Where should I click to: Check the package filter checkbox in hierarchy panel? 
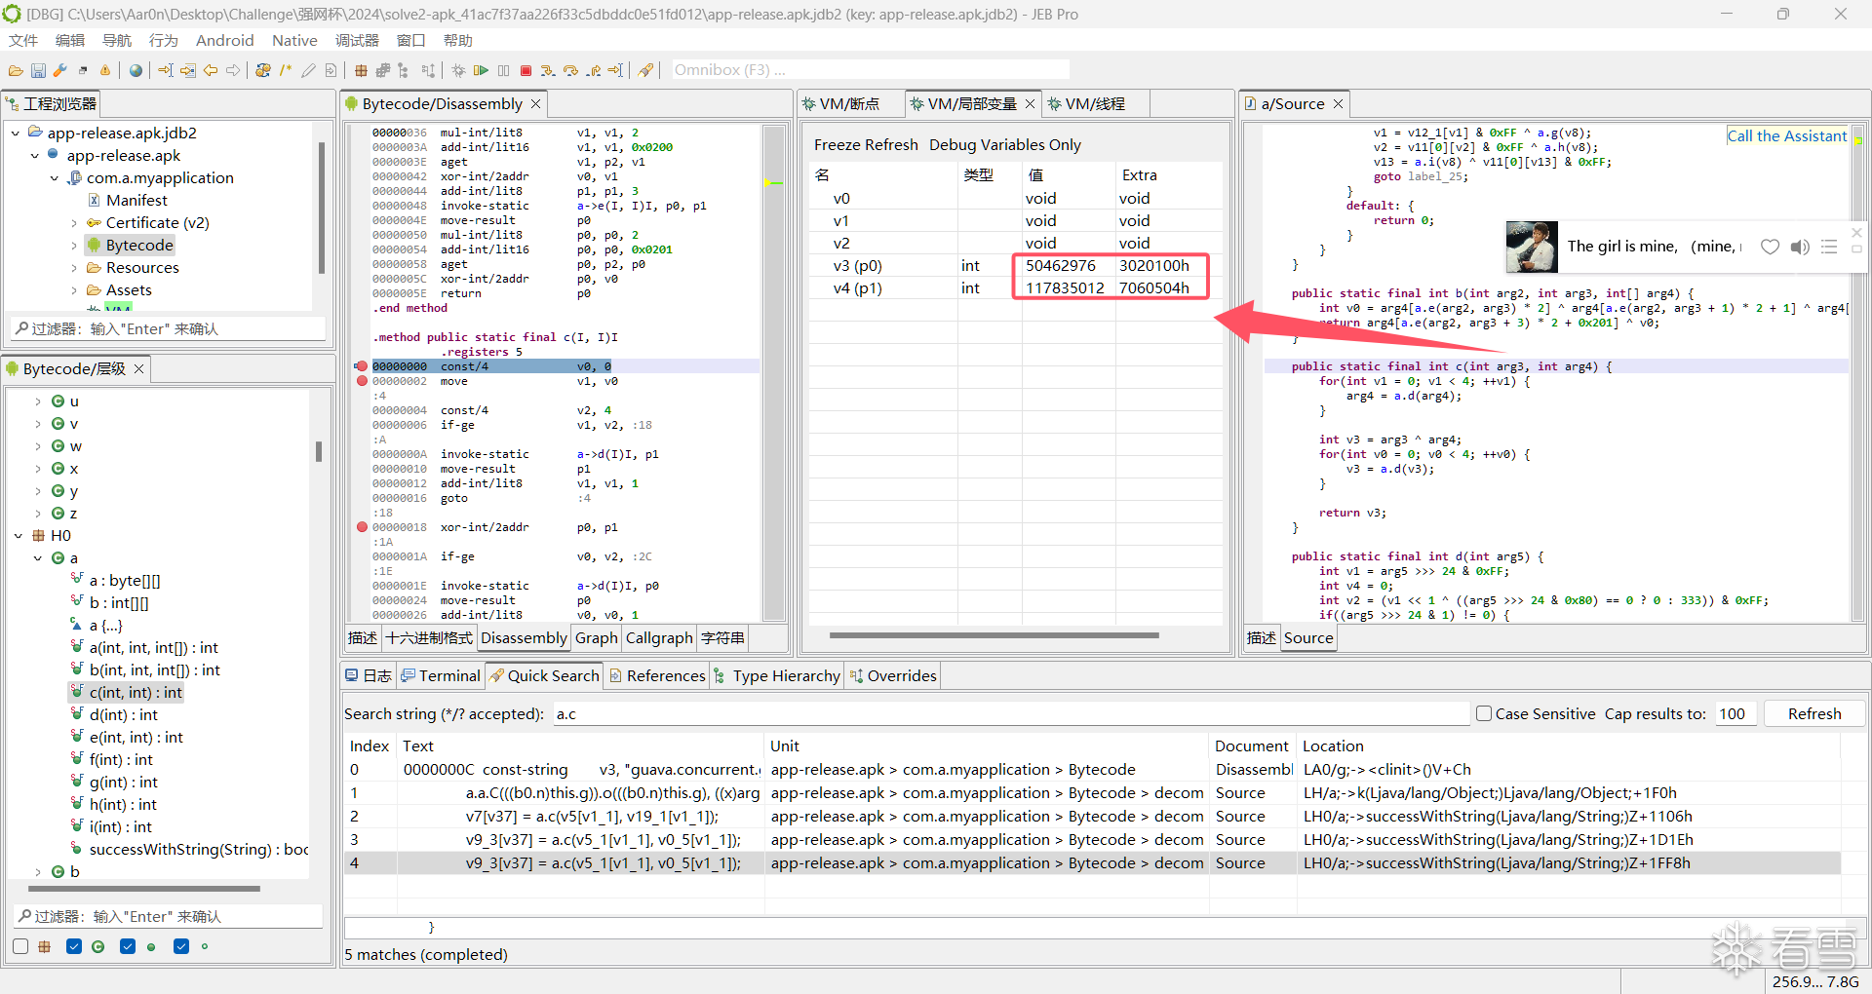coord(20,946)
